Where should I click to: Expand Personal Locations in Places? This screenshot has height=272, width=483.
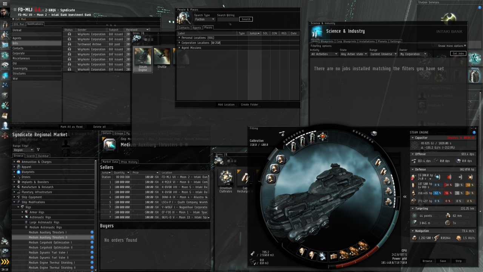click(x=180, y=38)
